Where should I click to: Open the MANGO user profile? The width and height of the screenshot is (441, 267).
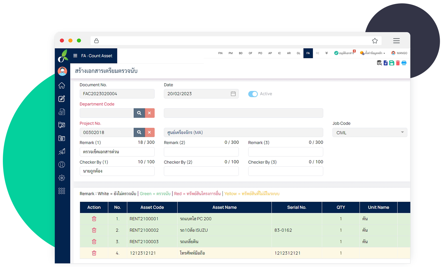click(x=399, y=53)
